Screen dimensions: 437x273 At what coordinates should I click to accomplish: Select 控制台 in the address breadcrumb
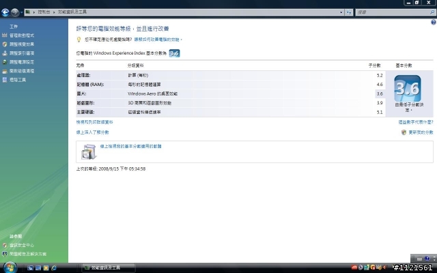tap(44, 12)
